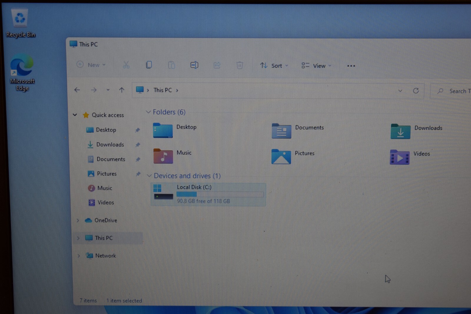471x314 pixels.
Task: Expand the OneDrive tree node
Action: pyautogui.click(x=78, y=220)
